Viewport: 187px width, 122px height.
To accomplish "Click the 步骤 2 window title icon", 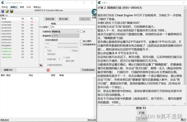I will (99, 3).
